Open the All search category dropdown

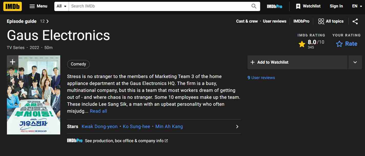coord(62,6)
